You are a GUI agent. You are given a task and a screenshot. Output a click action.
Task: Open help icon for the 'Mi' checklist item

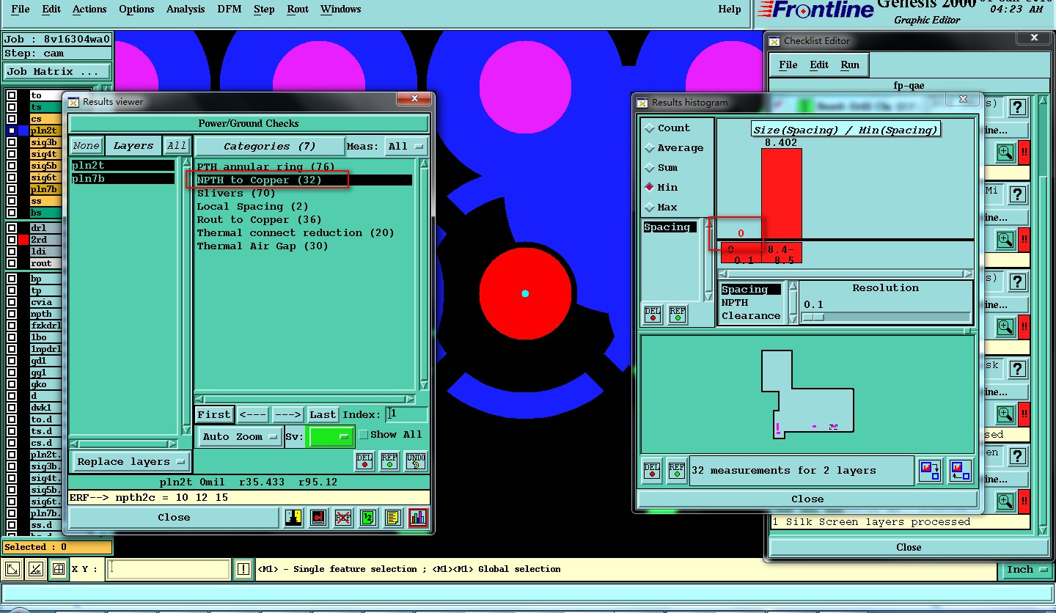pos(1017,194)
